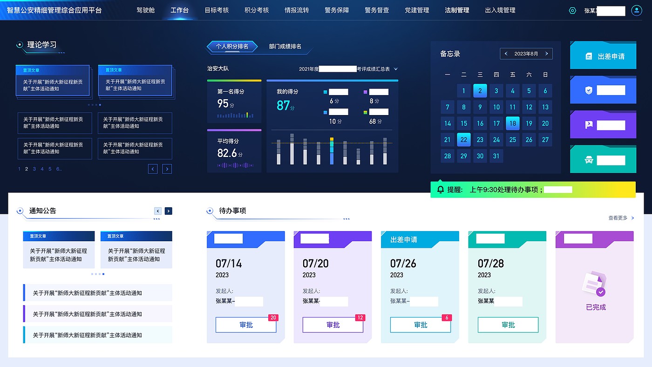This screenshot has height=367, width=652.
Task: Open the notice row with cyan bar
Action: pyautogui.click(x=97, y=335)
